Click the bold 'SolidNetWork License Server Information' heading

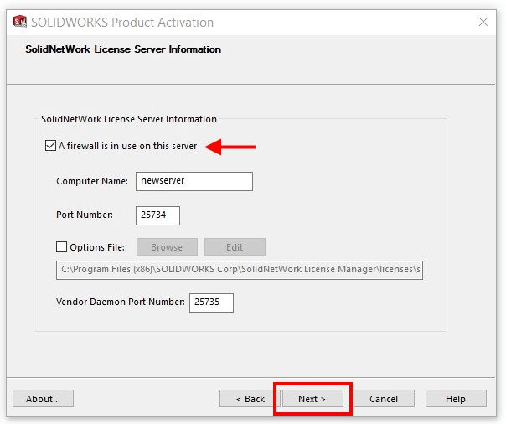pos(123,49)
